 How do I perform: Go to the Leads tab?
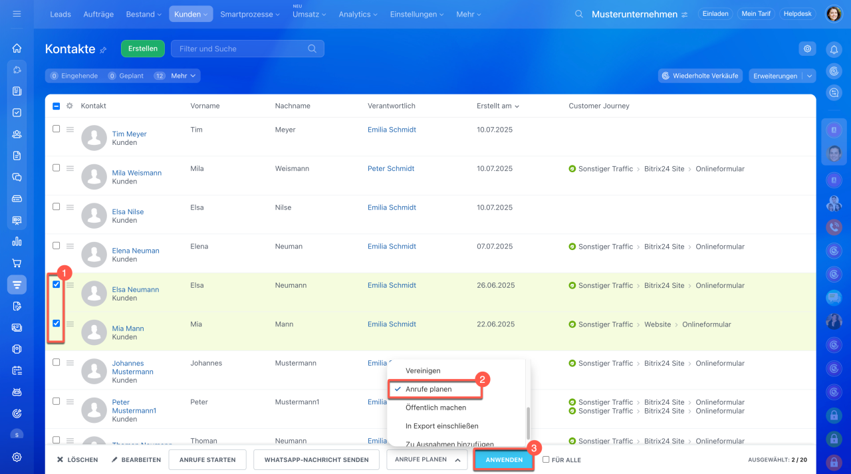[x=61, y=14]
